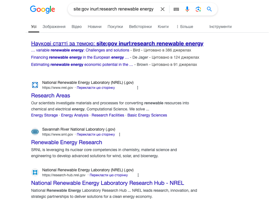Click 'Цитовано в 124 джерелах' citation text
The height and width of the screenshot is (202, 279).
176,57
